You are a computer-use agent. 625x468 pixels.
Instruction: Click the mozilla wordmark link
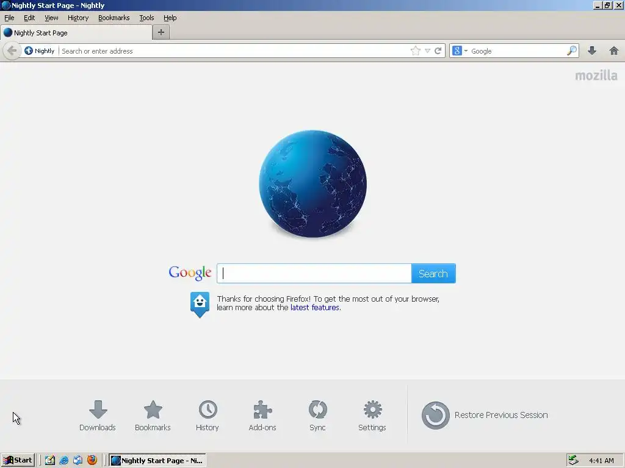coord(596,76)
